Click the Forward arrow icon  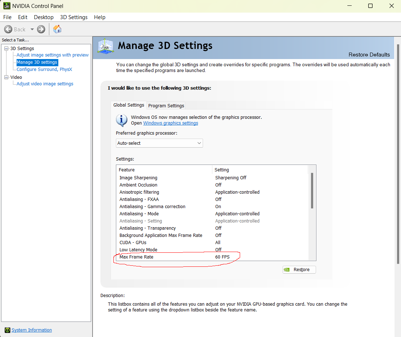pyautogui.click(x=41, y=29)
